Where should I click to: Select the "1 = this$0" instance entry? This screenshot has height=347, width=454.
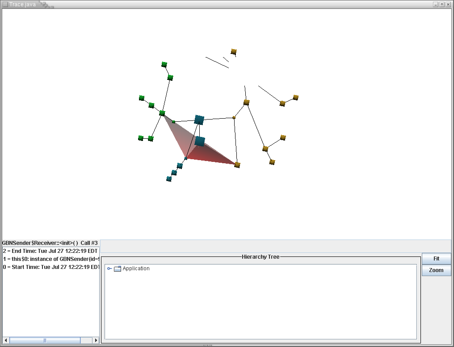(50, 259)
